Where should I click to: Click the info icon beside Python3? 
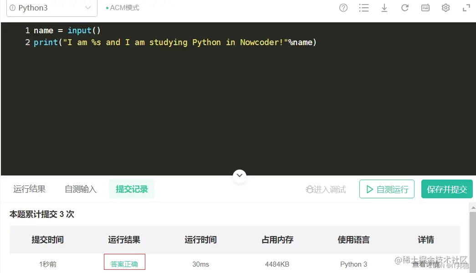pyautogui.click(x=12, y=8)
